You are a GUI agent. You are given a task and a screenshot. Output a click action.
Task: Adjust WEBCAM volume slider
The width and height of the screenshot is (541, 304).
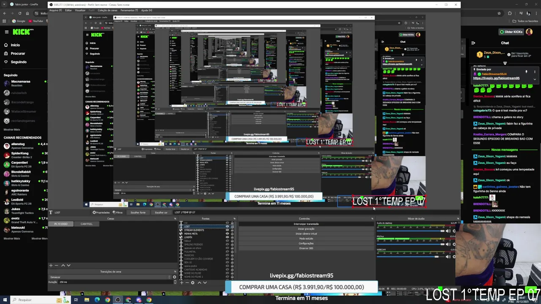pyautogui.click(x=410, y=257)
